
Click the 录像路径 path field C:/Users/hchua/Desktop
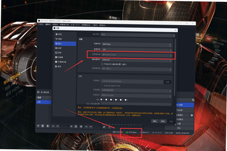[132, 81]
